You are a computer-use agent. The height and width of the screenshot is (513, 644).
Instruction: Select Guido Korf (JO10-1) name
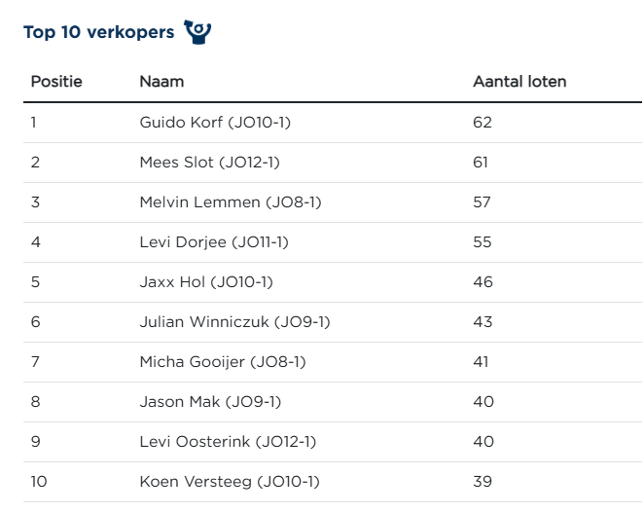[215, 123]
